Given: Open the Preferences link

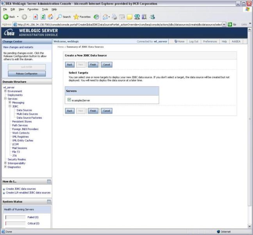Looking at the screenshot, I should (x=210, y=42).
